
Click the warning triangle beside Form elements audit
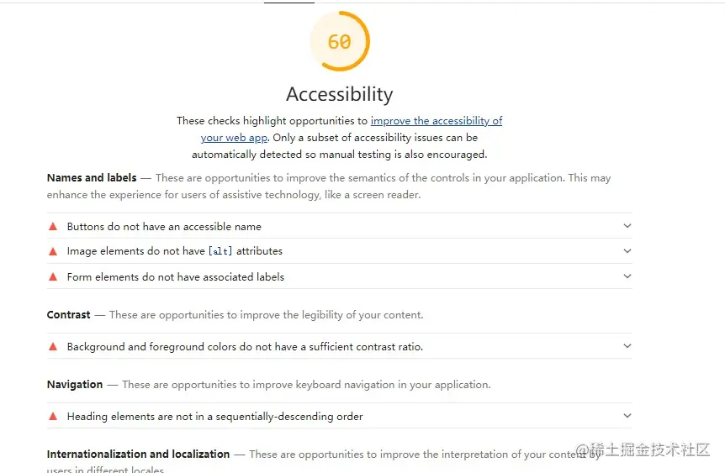click(x=53, y=276)
